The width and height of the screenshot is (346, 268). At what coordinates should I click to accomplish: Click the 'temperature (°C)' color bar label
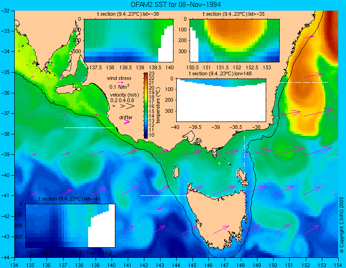(x=158, y=105)
